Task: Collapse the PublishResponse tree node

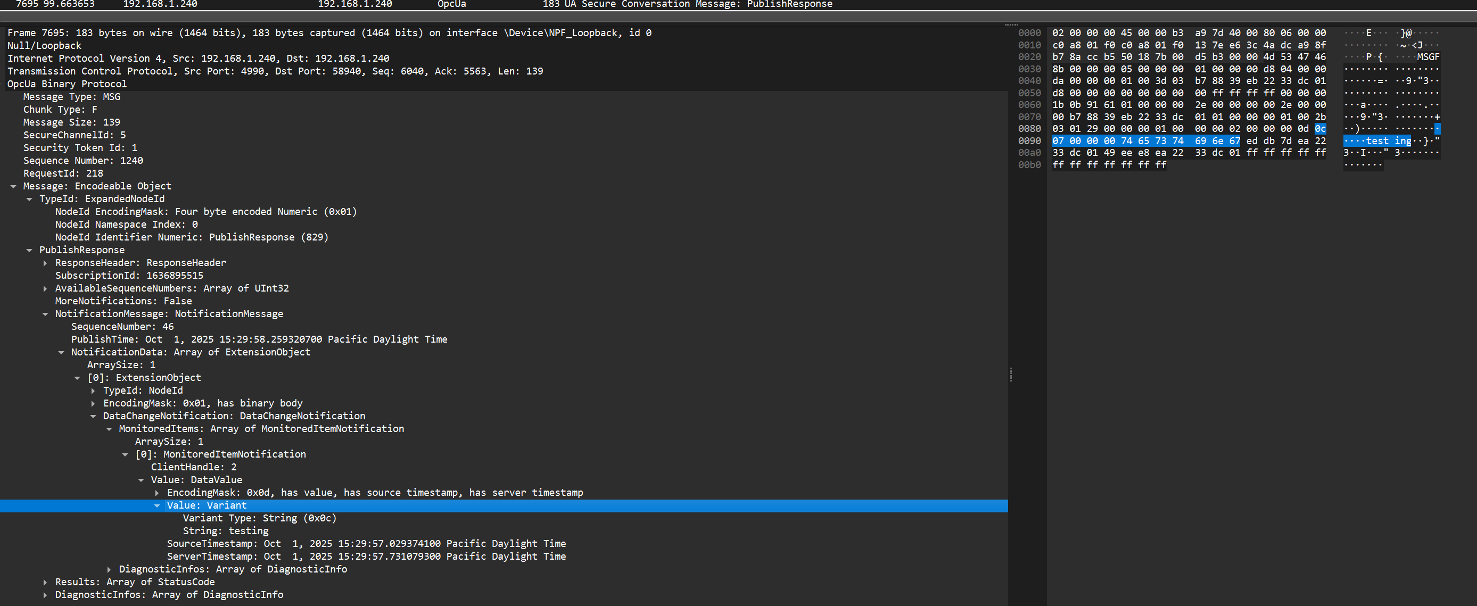Action: [29, 250]
